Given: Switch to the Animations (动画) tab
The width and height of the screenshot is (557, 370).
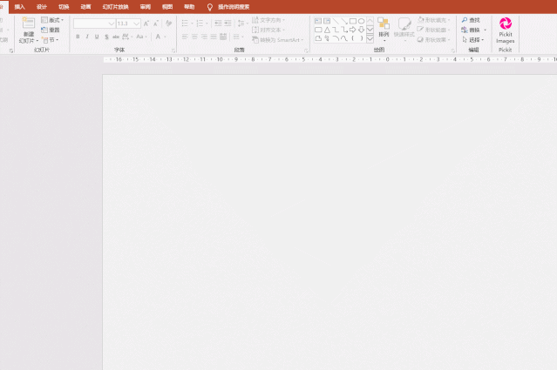Looking at the screenshot, I should (x=85, y=6).
